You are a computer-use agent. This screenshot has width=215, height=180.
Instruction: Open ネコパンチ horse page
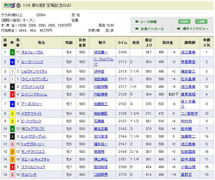point(29,174)
